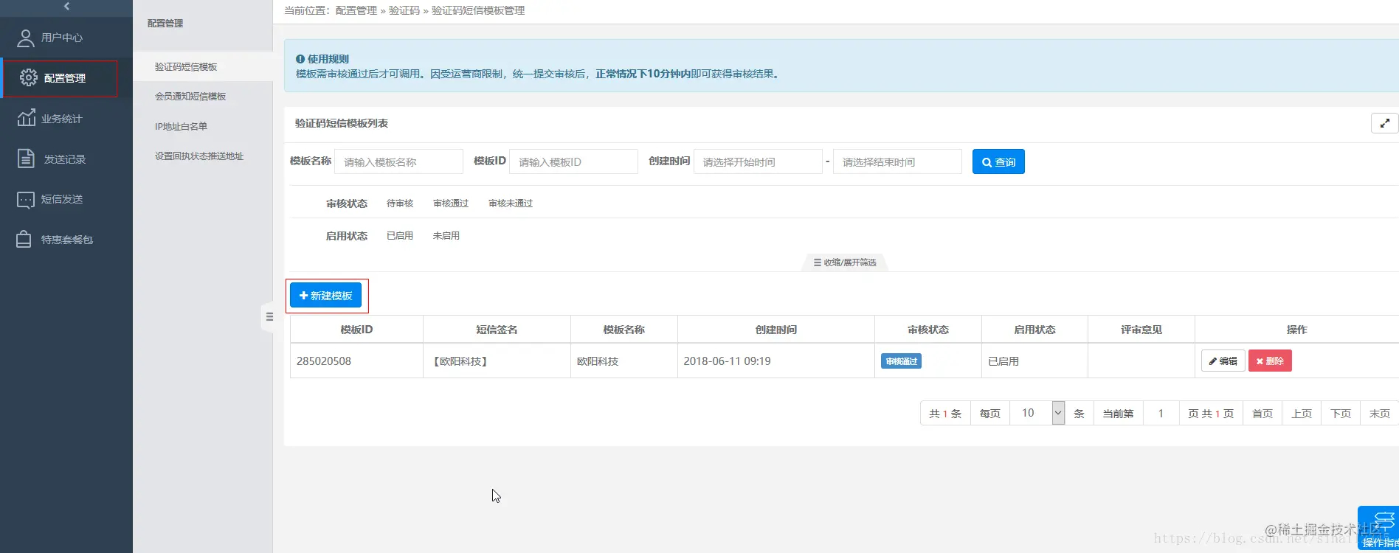
Task: Select the 【欧阳科技】 signature cell
Action: (x=497, y=361)
